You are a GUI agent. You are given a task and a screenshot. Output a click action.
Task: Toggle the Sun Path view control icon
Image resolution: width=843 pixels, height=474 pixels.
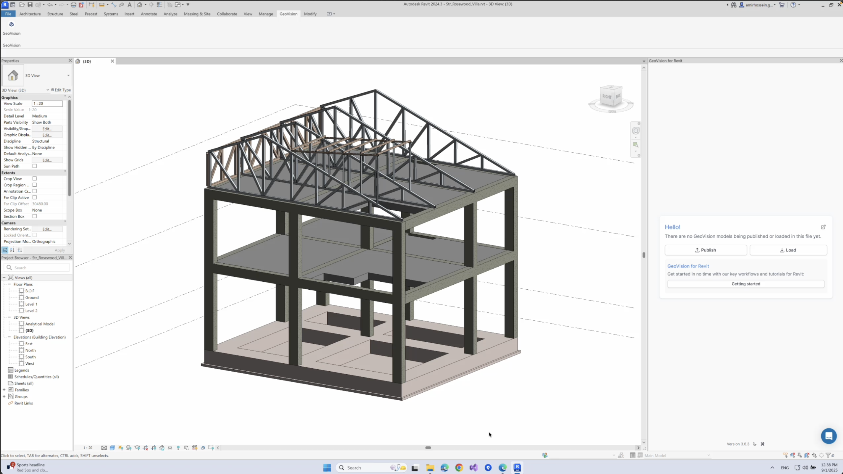pyautogui.click(x=121, y=448)
